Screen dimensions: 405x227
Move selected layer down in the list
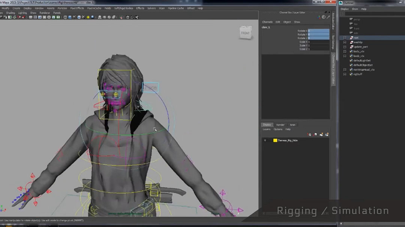315,135
